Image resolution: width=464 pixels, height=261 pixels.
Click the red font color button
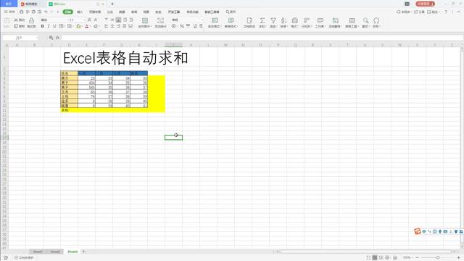87,26
